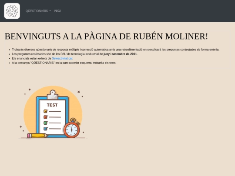Click the test clipboard illustration
Screen dimensions: 235x176
pyautogui.click(x=53, y=112)
